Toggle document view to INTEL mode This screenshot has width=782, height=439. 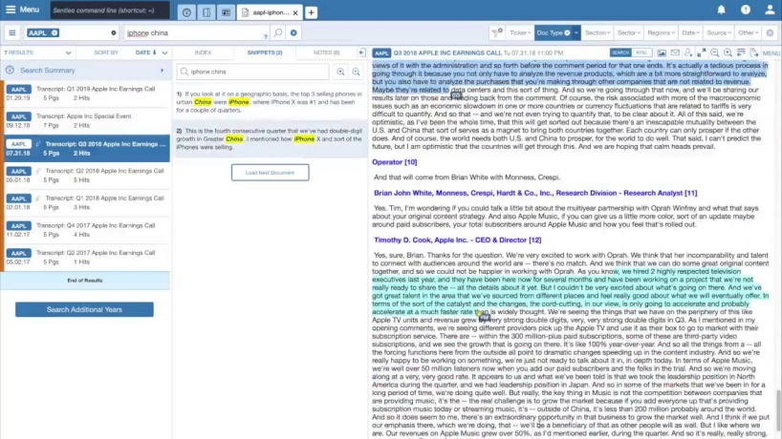click(x=641, y=52)
